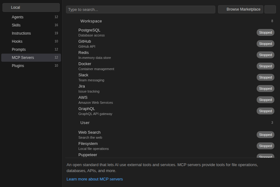Image resolution: width=280 pixels, height=187 pixels.
Task: Click the Stopped badge for PostgreSQL
Action: pyautogui.click(x=266, y=32)
